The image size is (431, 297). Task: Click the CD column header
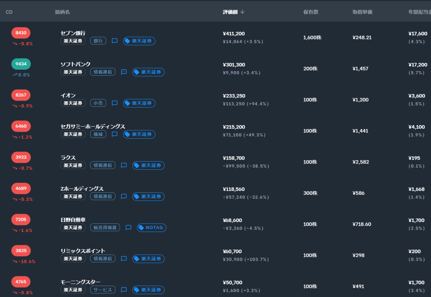click(x=9, y=12)
